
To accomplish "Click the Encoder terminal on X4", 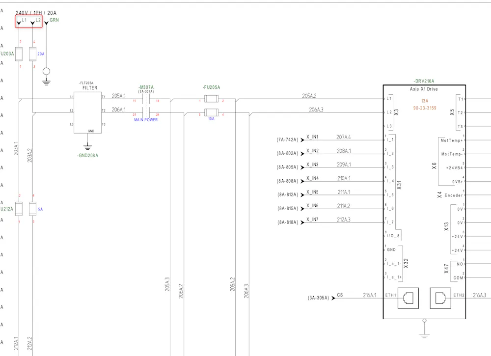I will [x=453, y=195].
